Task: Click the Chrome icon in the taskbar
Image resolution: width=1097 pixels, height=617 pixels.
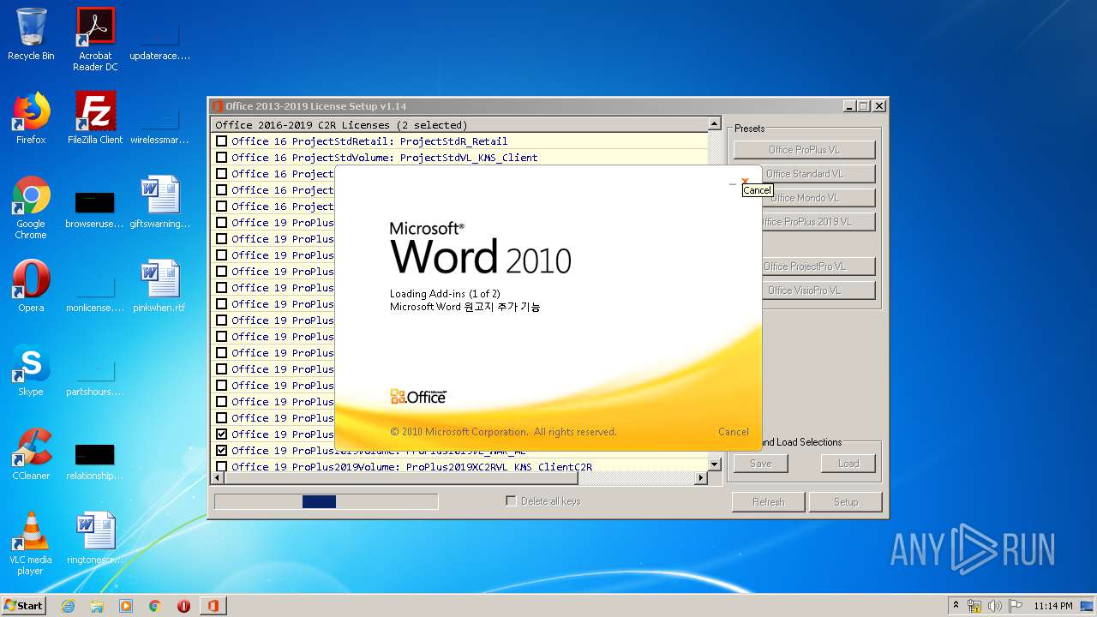Action: click(x=155, y=606)
